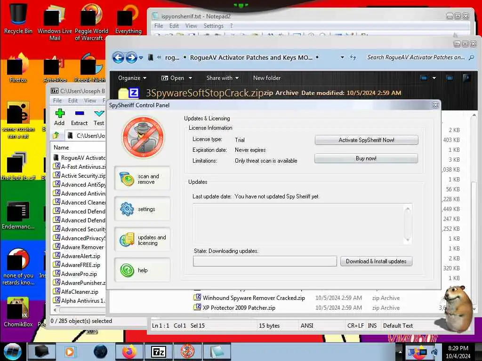The width and height of the screenshot is (482, 361).
Task: Open the Settings menu in Notepad2
Action: pos(213,26)
